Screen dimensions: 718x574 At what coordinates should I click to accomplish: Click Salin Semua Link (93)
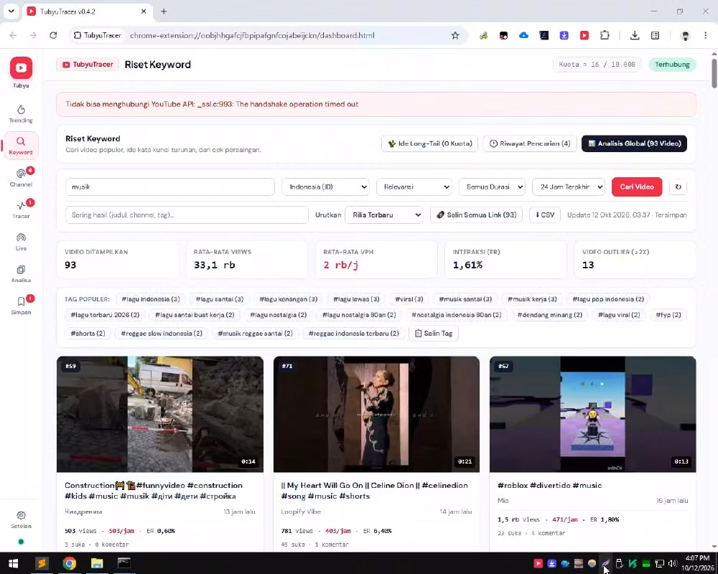coord(476,215)
